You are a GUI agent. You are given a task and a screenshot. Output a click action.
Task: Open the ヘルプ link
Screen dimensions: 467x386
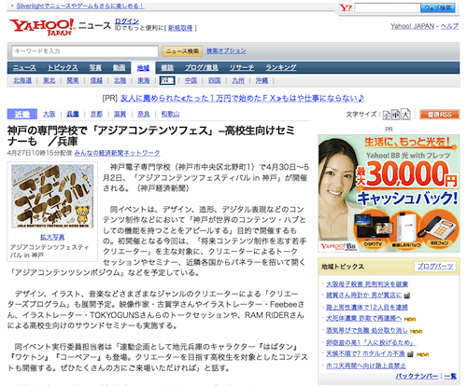click(x=449, y=26)
